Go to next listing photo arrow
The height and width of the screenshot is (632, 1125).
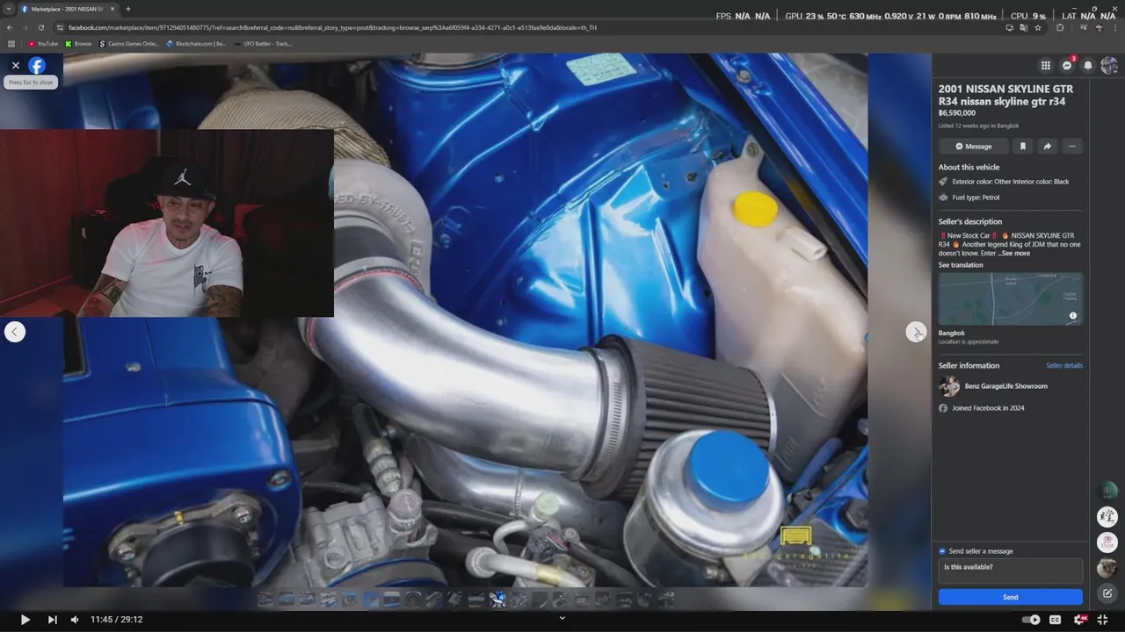pos(916,332)
